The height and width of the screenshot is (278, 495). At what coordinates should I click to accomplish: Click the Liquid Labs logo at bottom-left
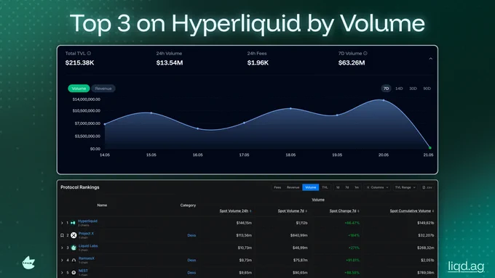(x=28, y=263)
